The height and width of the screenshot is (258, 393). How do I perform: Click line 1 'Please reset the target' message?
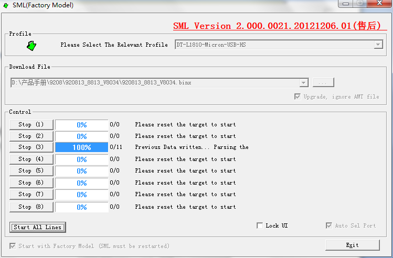coord(185,124)
